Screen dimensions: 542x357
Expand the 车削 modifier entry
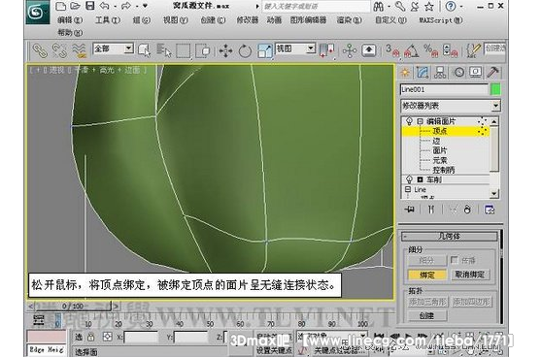click(x=420, y=179)
